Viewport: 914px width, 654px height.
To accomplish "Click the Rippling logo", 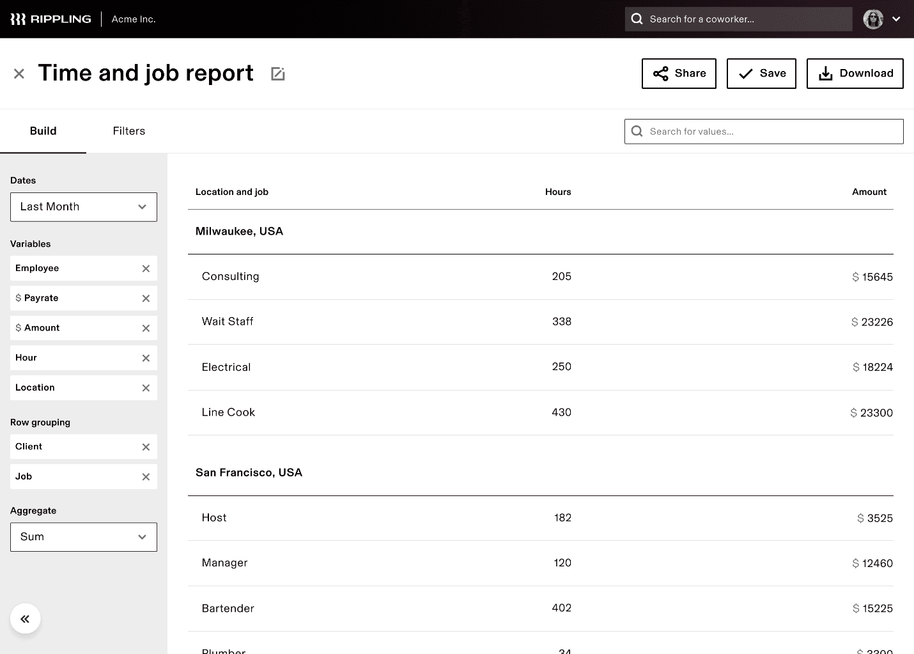I will click(50, 19).
